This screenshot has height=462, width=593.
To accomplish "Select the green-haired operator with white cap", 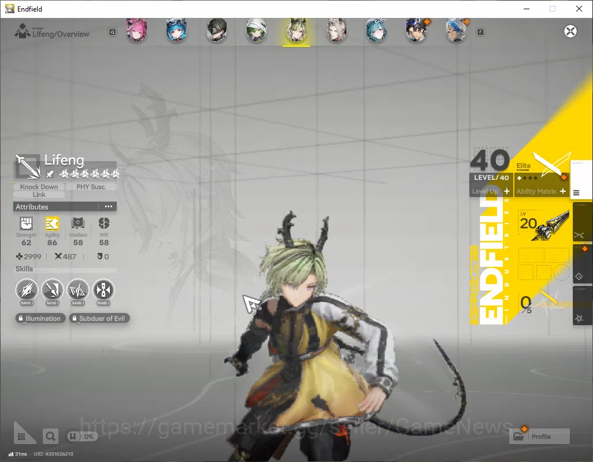I will (x=257, y=30).
